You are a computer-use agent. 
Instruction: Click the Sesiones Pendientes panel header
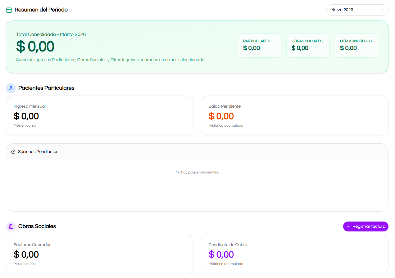197,152
